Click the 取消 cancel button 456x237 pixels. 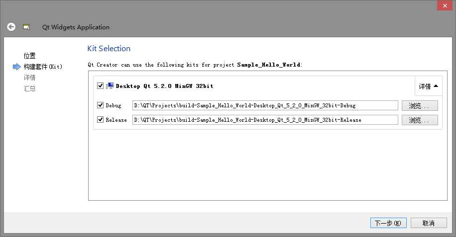click(x=429, y=223)
